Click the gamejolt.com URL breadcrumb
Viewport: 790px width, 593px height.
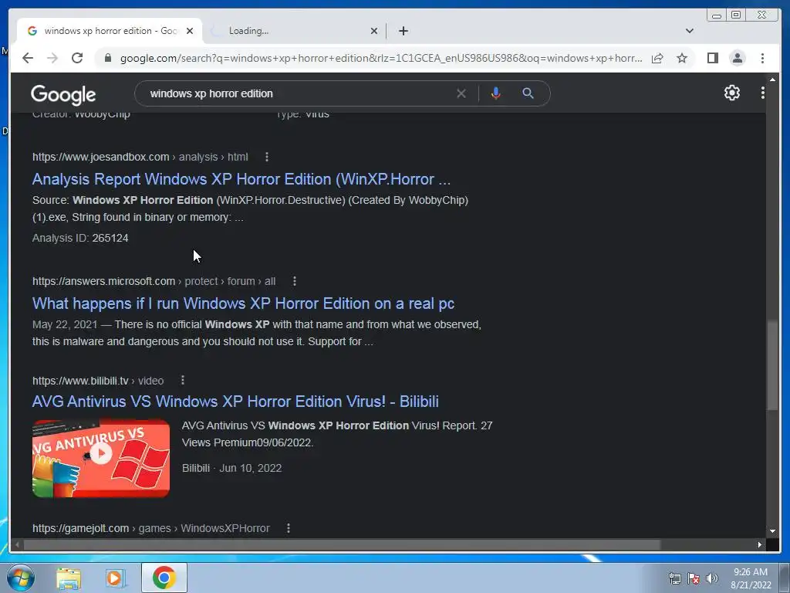click(150, 528)
